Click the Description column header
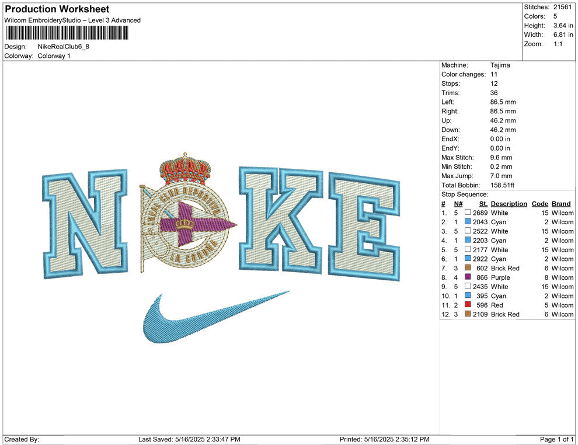Viewport: 578px width, 445px height. coord(509,204)
